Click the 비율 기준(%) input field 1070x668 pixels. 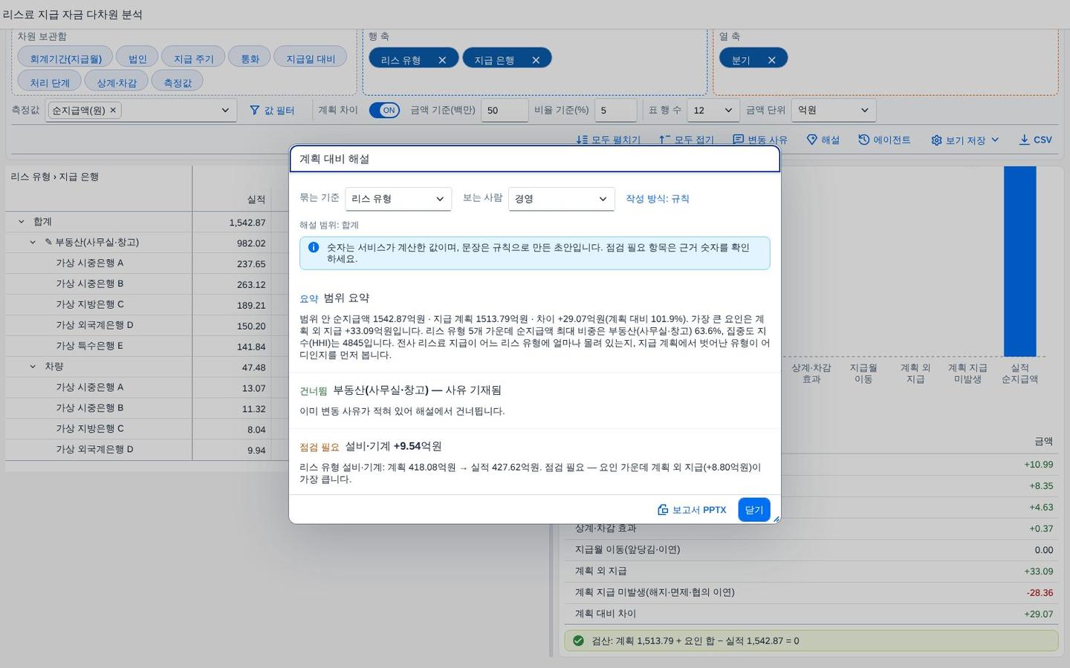coord(615,110)
